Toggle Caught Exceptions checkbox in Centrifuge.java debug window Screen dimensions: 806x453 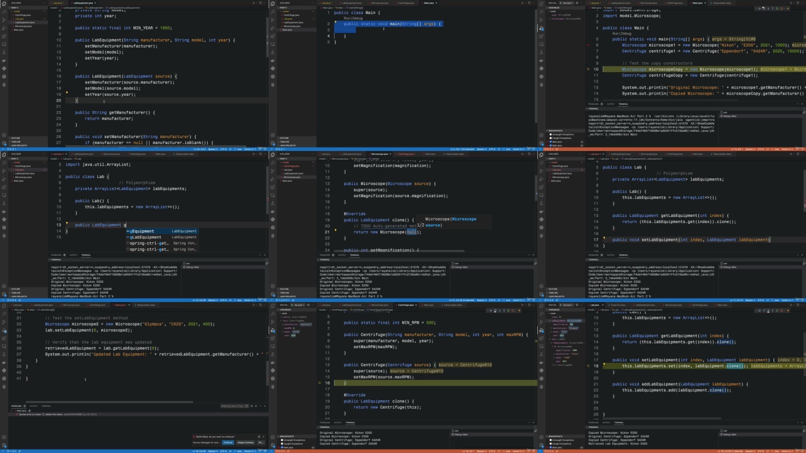coord(282,444)
